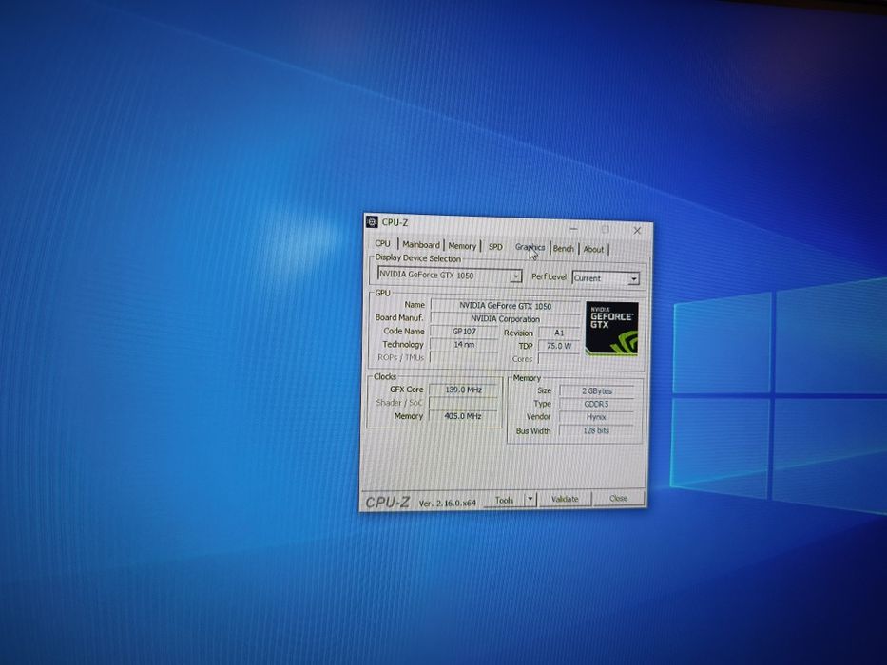Image resolution: width=887 pixels, height=665 pixels.
Task: Click the Graphics tab
Action: [530, 248]
